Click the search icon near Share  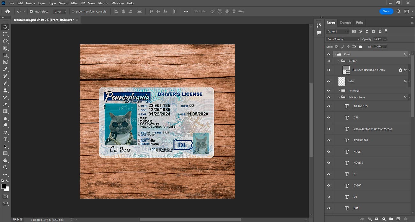pyautogui.click(x=398, y=11)
